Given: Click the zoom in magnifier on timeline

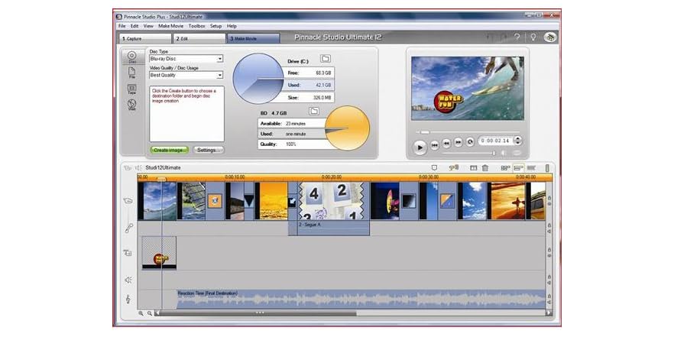Looking at the screenshot, I should 141,313.
